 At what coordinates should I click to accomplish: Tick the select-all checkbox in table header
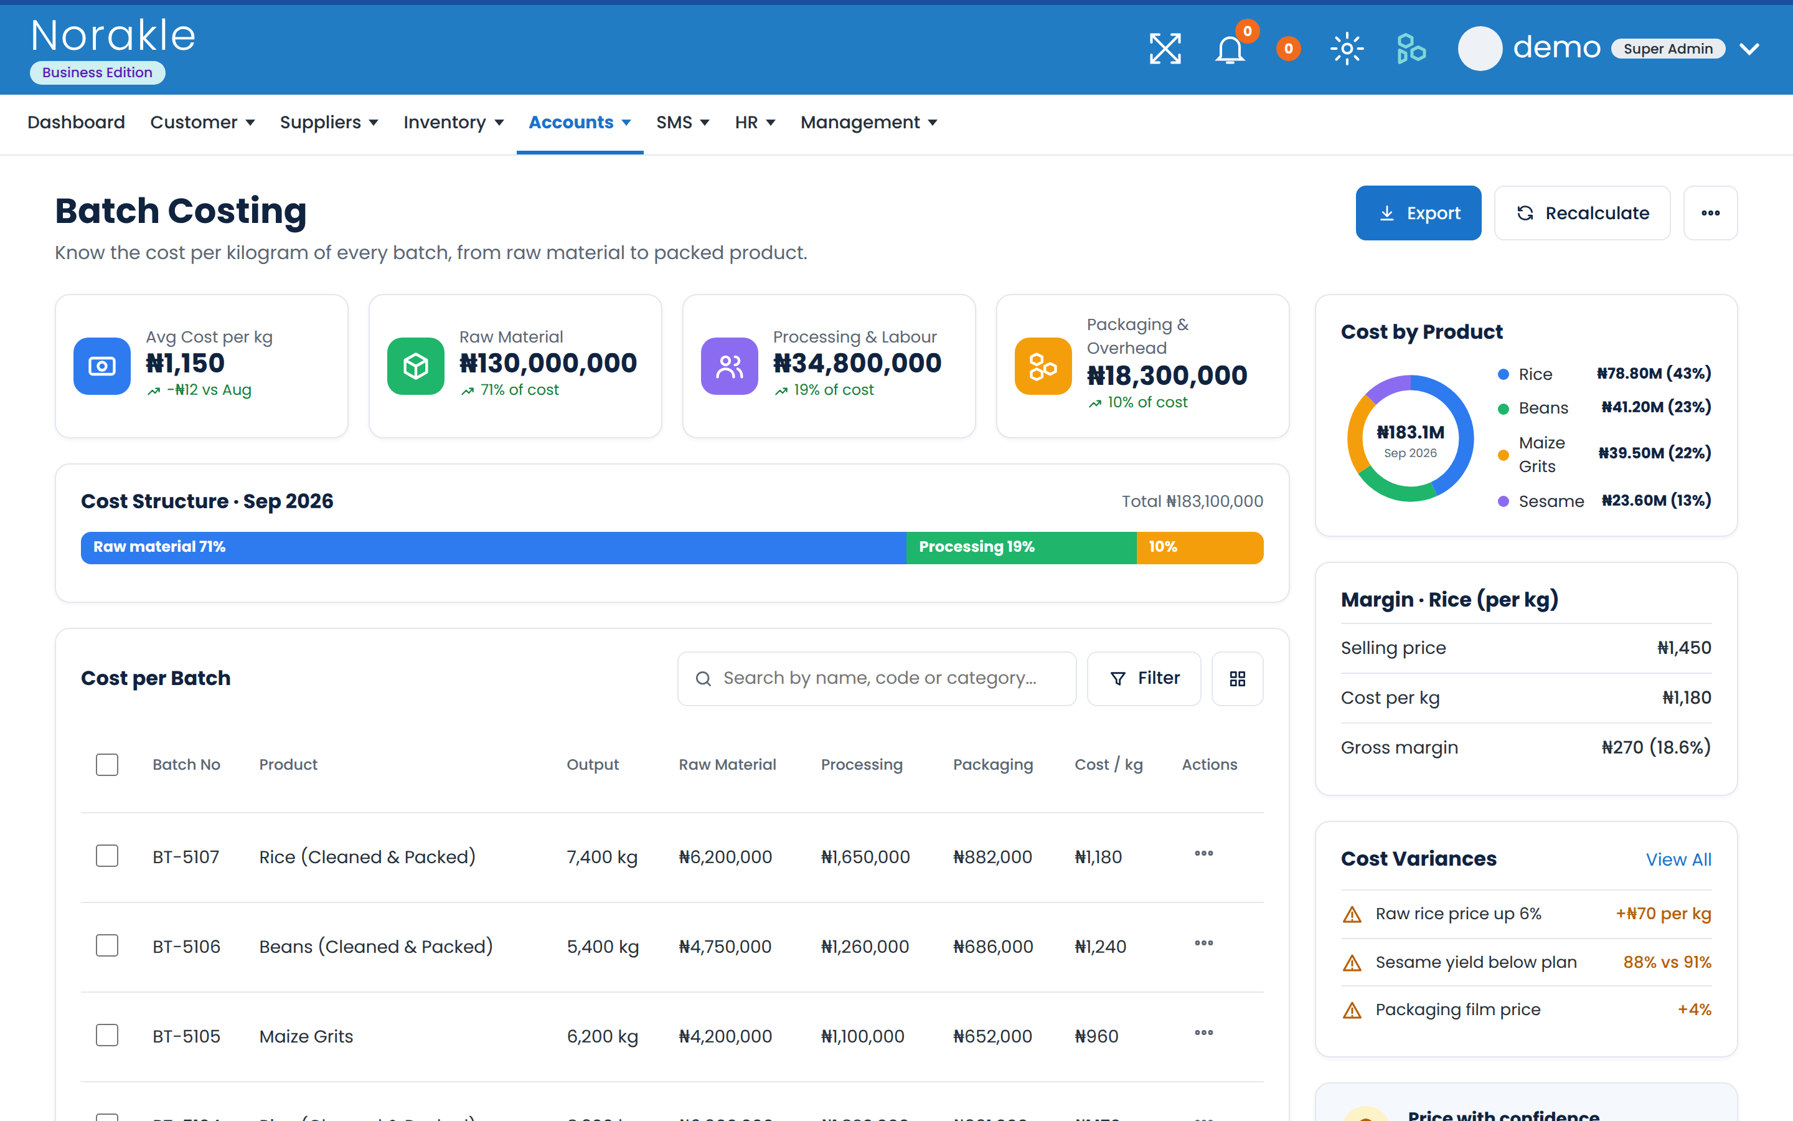coord(108,764)
